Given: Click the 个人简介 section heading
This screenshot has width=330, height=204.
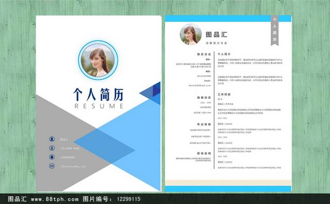Looking at the screenshot, I should point(224,54).
